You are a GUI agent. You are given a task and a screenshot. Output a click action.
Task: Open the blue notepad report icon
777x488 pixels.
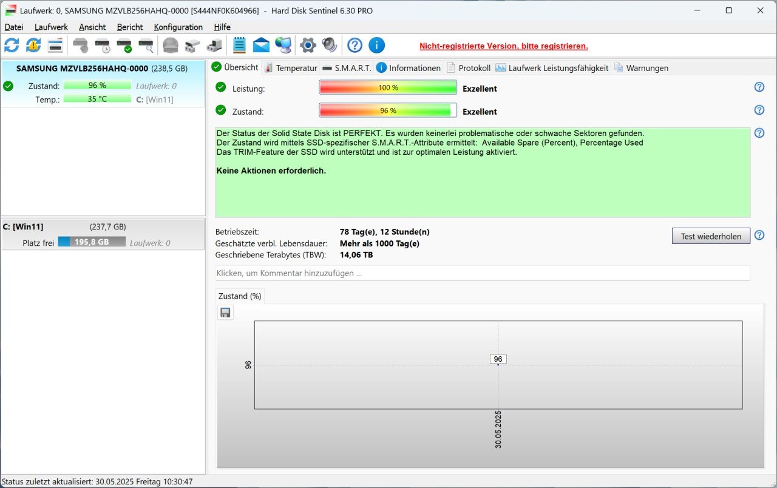point(239,46)
